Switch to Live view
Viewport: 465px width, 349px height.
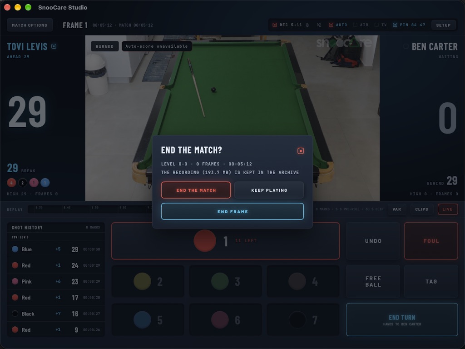(447, 209)
